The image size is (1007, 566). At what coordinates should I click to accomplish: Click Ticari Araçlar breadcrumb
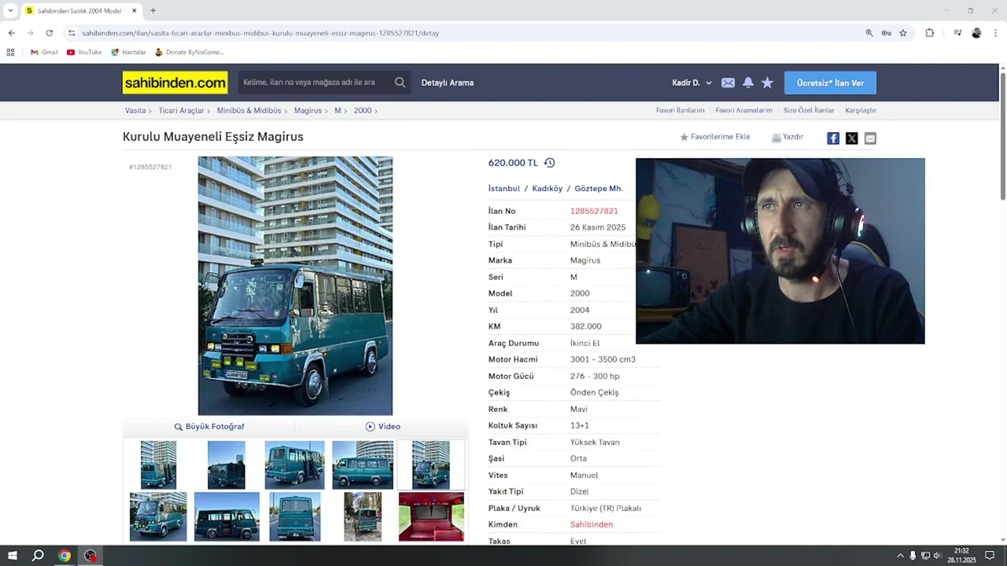click(181, 111)
